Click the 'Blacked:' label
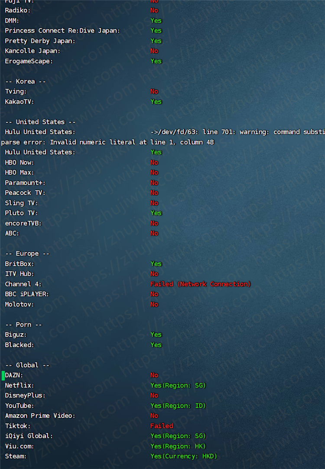The height and width of the screenshot is (469, 325). 19,345
